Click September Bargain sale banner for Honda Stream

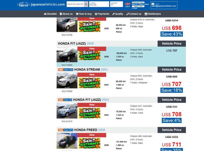[x=90, y=83]
